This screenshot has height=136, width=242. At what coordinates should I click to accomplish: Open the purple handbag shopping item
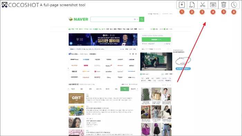click(x=146, y=129)
